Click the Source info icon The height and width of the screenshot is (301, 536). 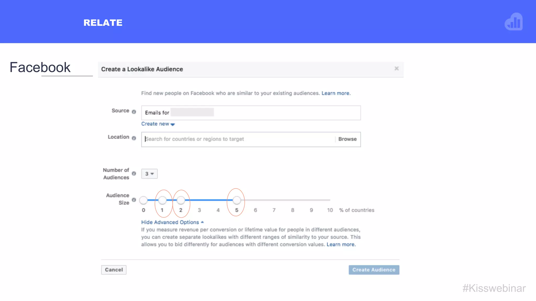tap(134, 112)
